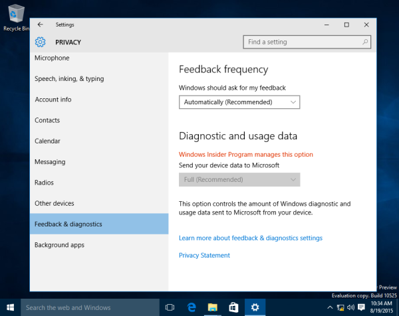Open the network status tray icon

pos(340,307)
